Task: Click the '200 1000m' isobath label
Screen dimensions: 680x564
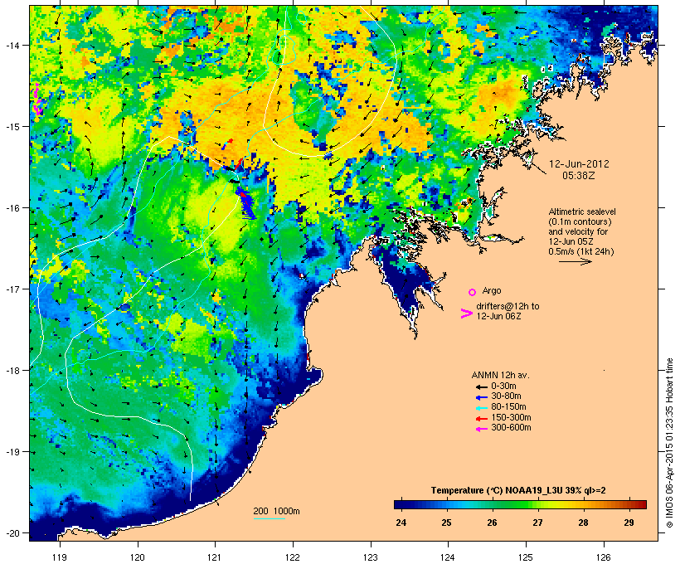Action: (276, 511)
